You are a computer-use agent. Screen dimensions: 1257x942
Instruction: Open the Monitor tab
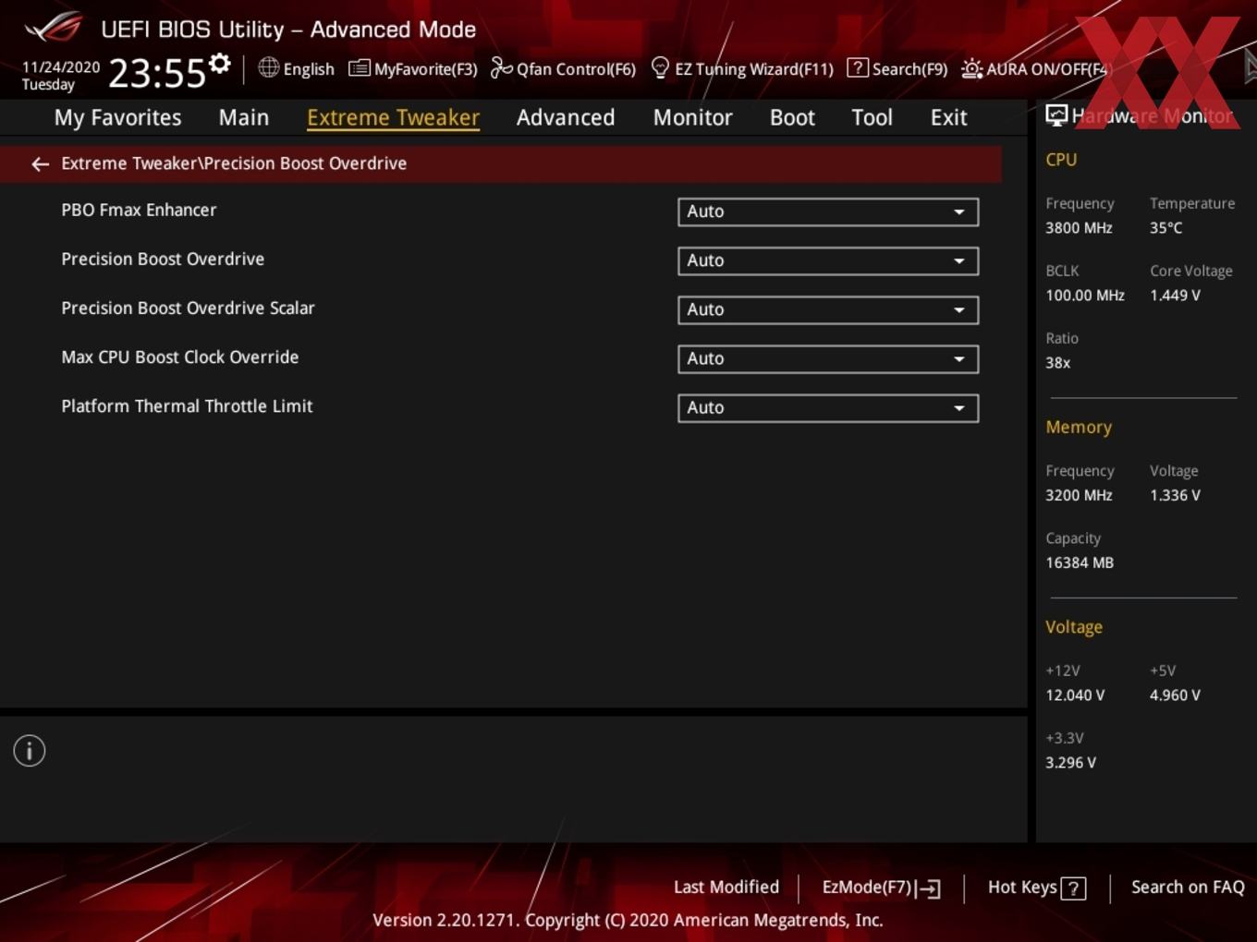692,117
